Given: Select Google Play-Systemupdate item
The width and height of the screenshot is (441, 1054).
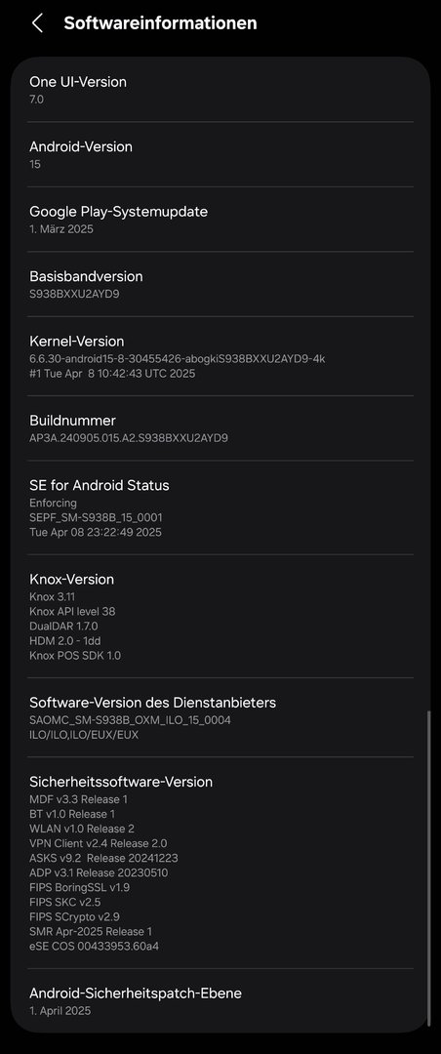Looking at the screenshot, I should (x=220, y=220).
